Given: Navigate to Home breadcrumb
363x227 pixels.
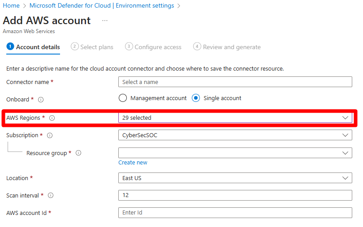Looking at the screenshot, I should click(x=11, y=6).
